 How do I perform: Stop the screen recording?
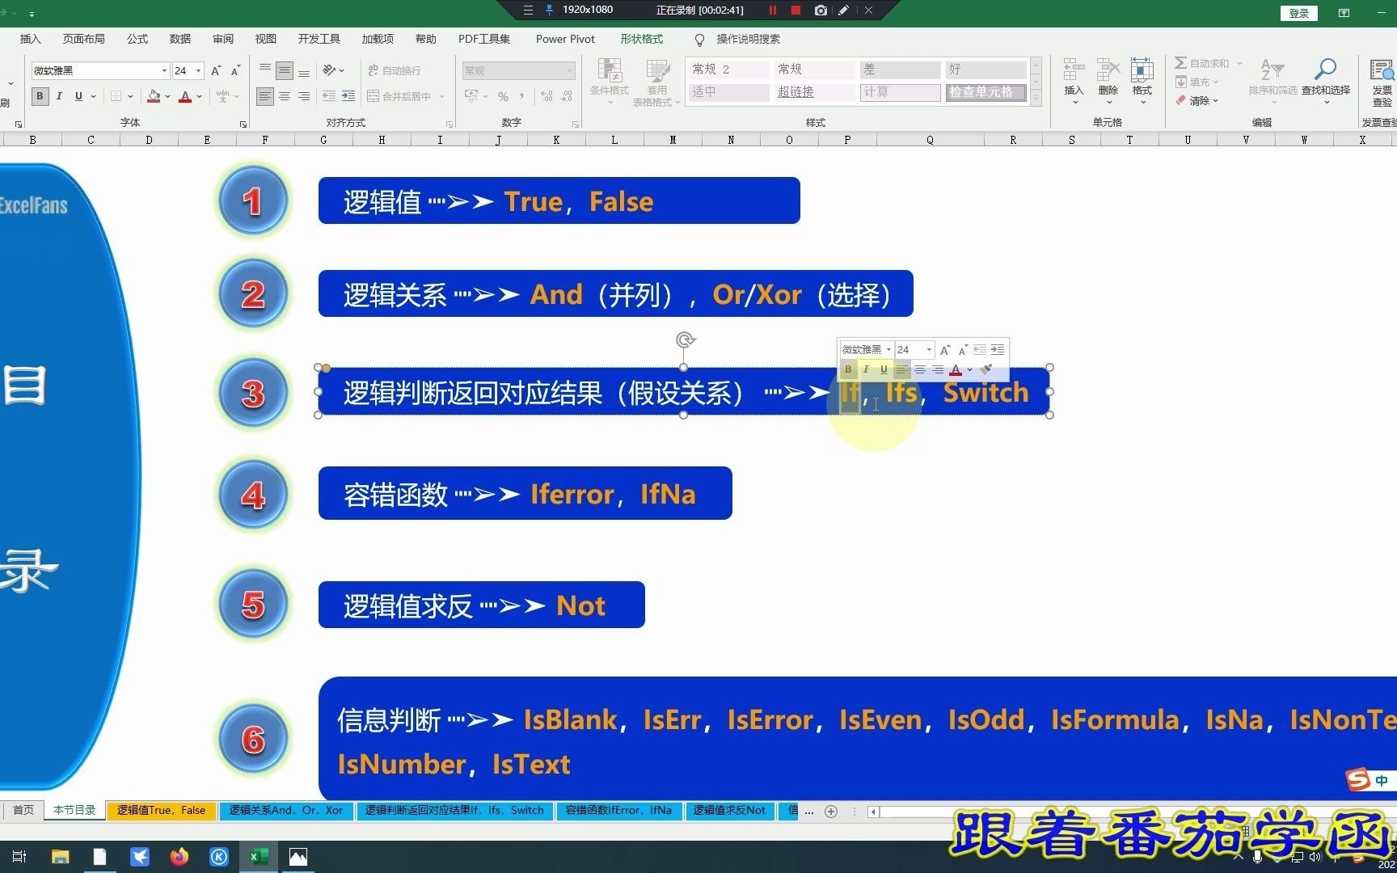[796, 11]
